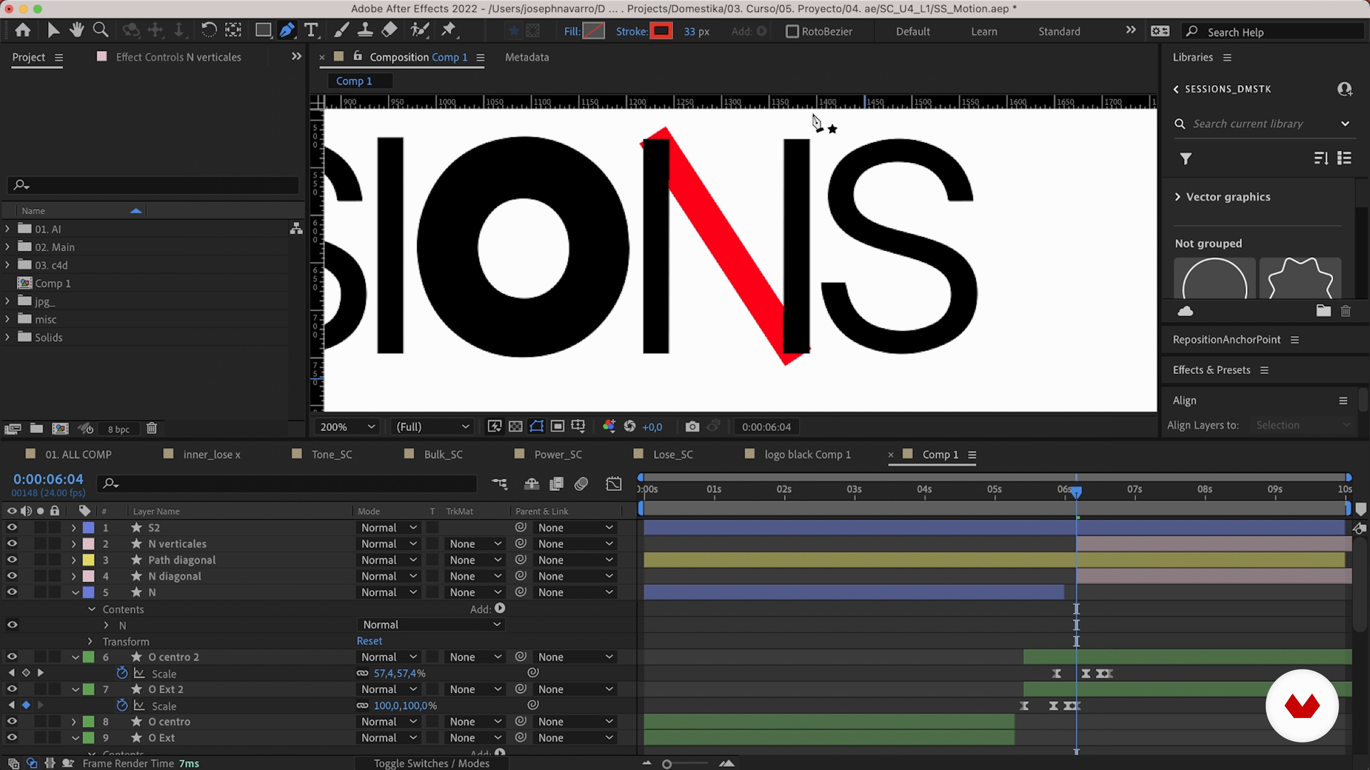Switch to the 01. ALL COMP timeline tab
Screen dimensions: 1370x770
(78, 455)
